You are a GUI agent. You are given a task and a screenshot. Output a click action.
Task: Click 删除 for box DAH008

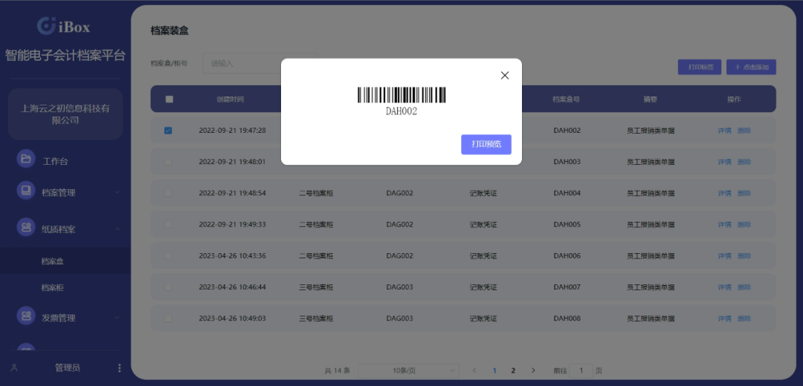(x=744, y=318)
